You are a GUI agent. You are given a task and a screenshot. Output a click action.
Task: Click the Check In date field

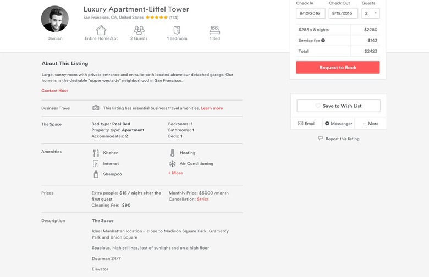(310, 13)
